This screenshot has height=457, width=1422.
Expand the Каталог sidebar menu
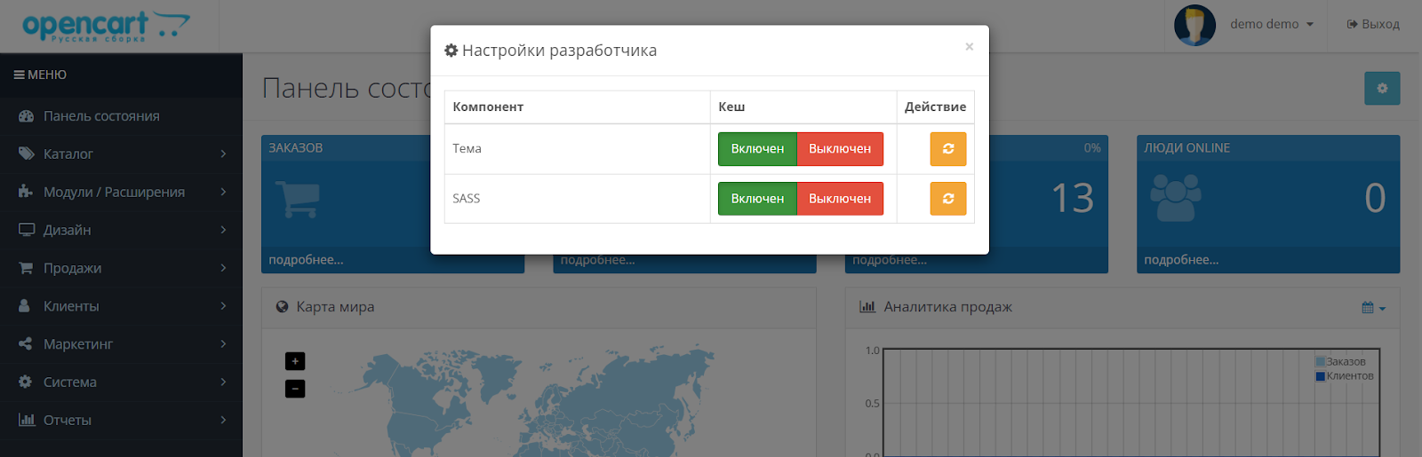121,154
